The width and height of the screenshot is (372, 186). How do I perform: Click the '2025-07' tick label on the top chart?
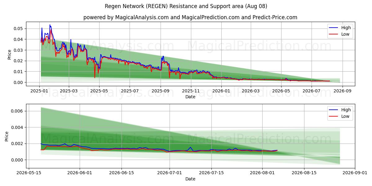129,91
